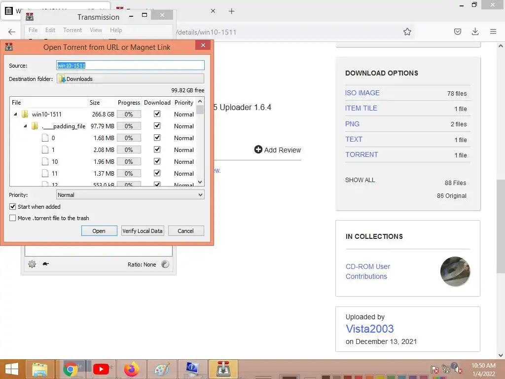
Task: Go back with browser back arrow
Action: [12, 32]
